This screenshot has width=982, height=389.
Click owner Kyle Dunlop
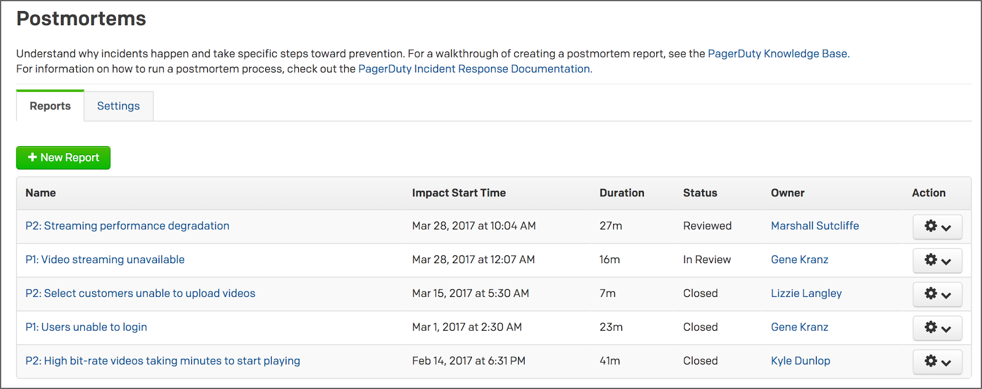tap(800, 361)
